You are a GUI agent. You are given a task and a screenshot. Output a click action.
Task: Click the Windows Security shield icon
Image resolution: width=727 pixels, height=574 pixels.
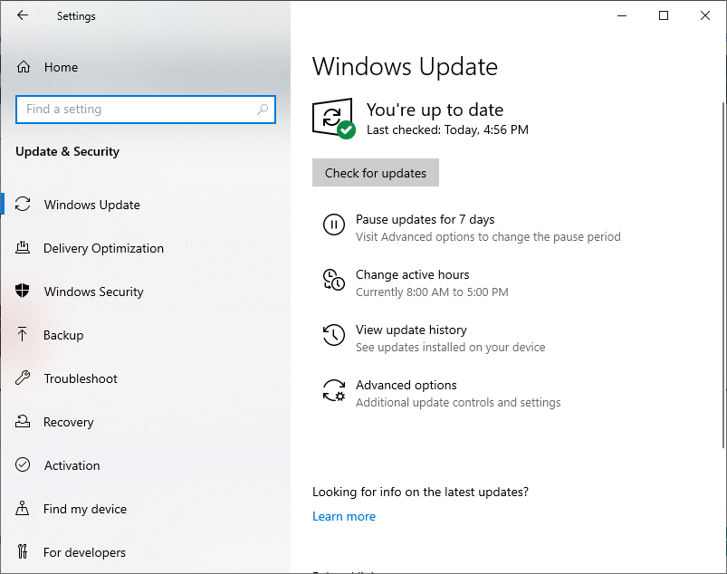point(23,292)
